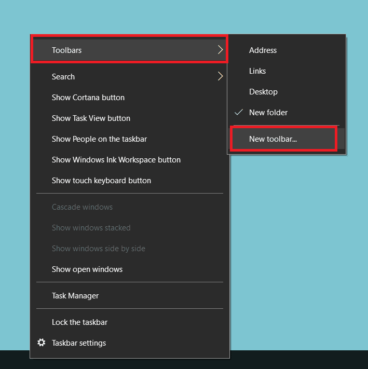
Task: Expand the Toolbars submenu arrow
Action: [x=220, y=50]
